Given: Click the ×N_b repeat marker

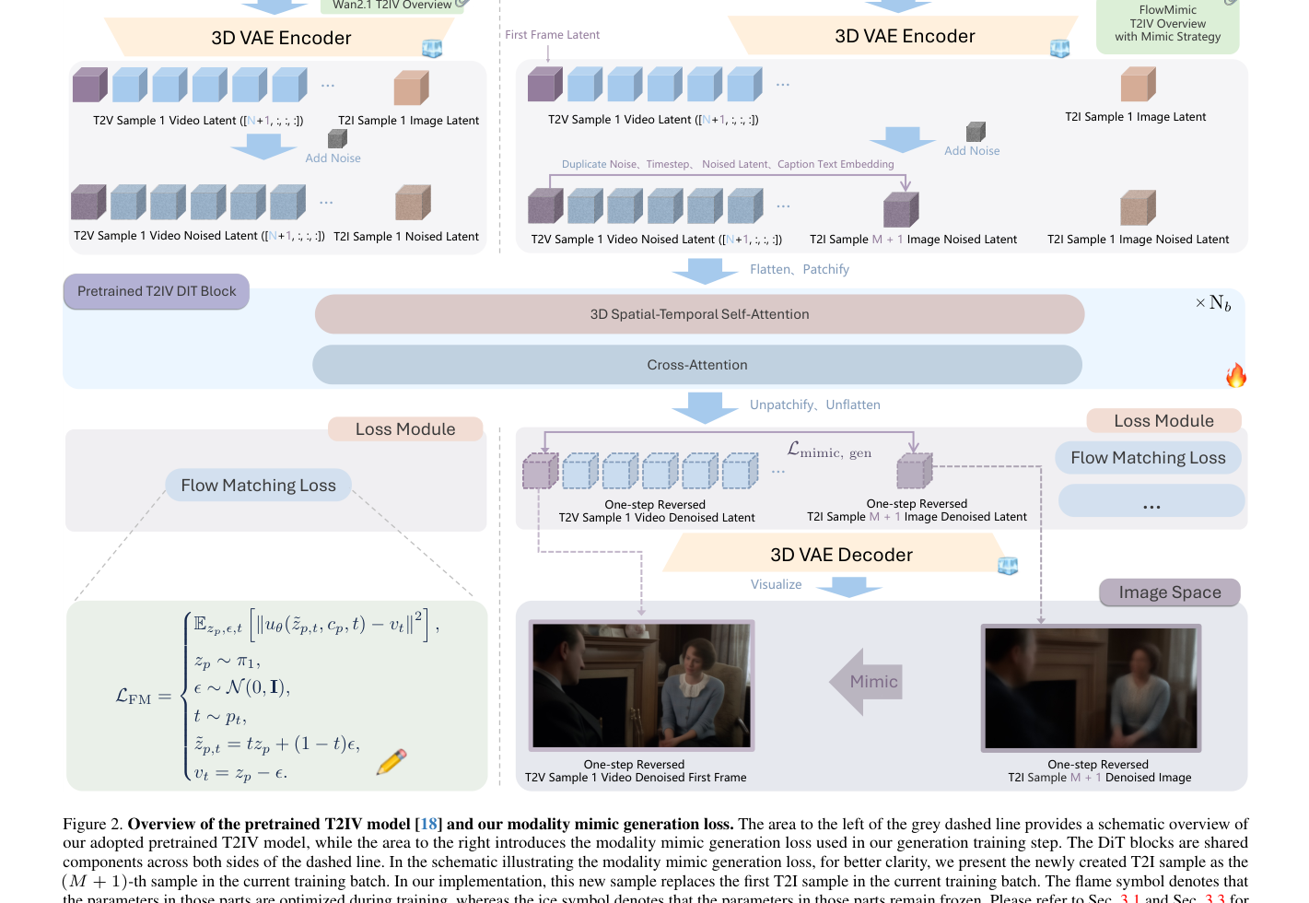Looking at the screenshot, I should pos(1213,303).
